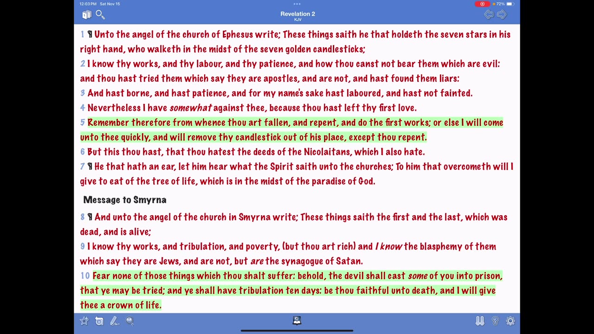Select verse number 1
Screen dimensions: 594x334
point(83,34)
